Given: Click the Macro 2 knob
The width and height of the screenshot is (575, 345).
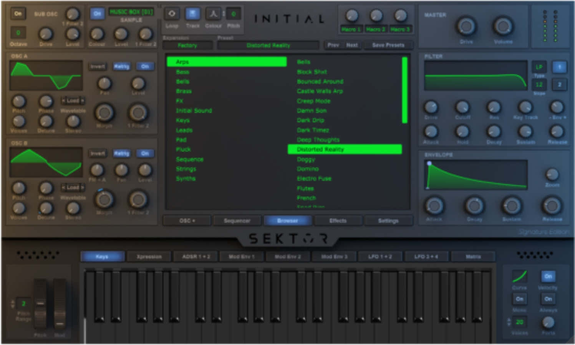Looking at the screenshot, I should pos(376,16).
